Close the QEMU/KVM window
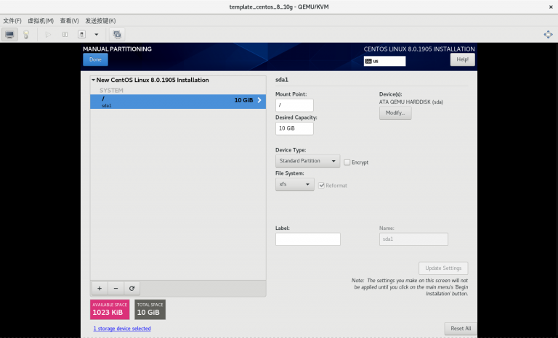Viewport: 558px width, 338px height. (551, 7)
